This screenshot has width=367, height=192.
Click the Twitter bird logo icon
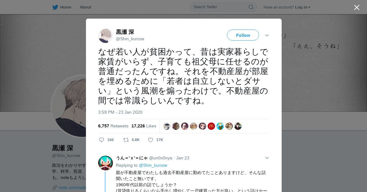55,7
